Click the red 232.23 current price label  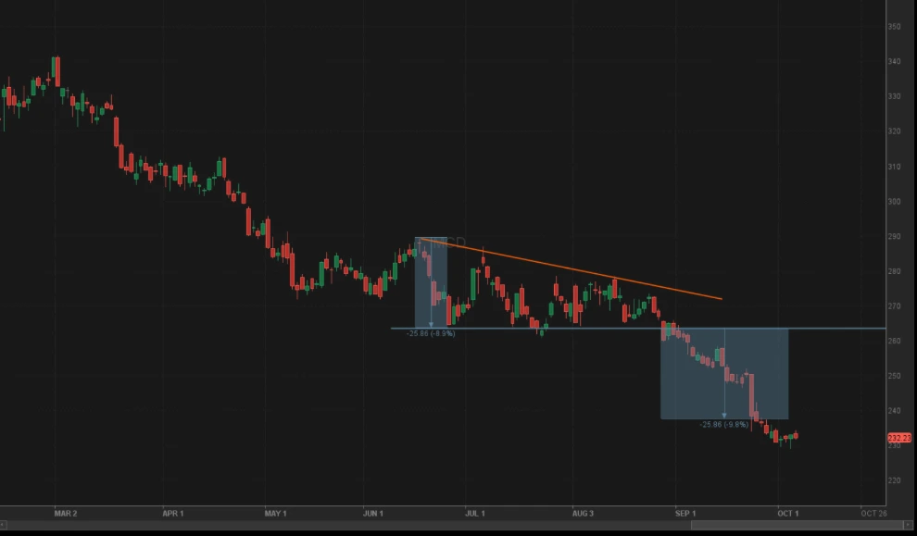(x=899, y=438)
